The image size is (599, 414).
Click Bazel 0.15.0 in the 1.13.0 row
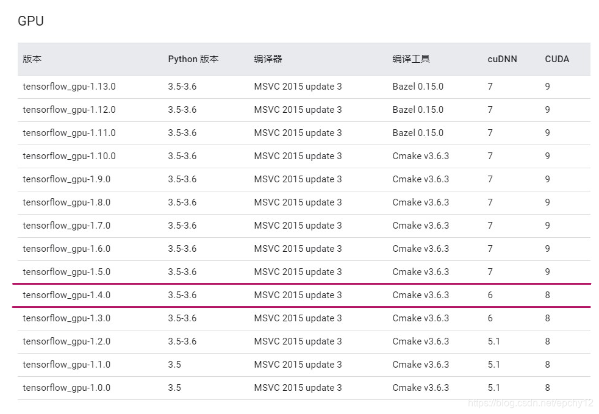point(418,87)
